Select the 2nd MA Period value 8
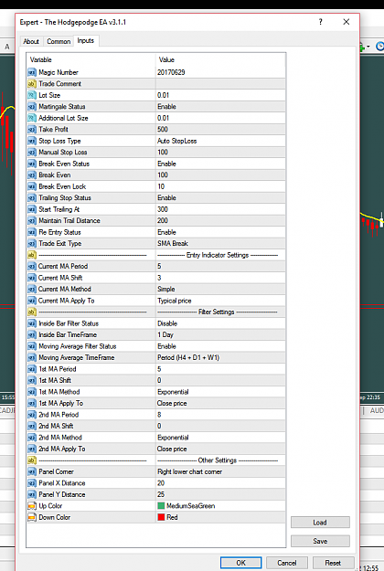 click(220, 415)
